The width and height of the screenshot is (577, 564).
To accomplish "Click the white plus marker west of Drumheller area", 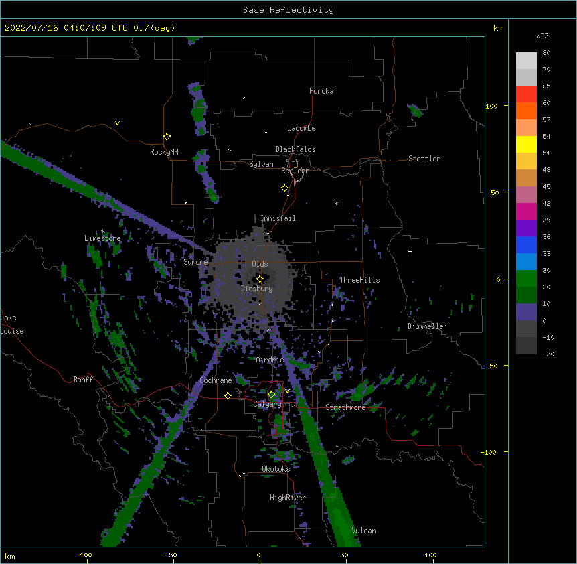I will (x=410, y=251).
